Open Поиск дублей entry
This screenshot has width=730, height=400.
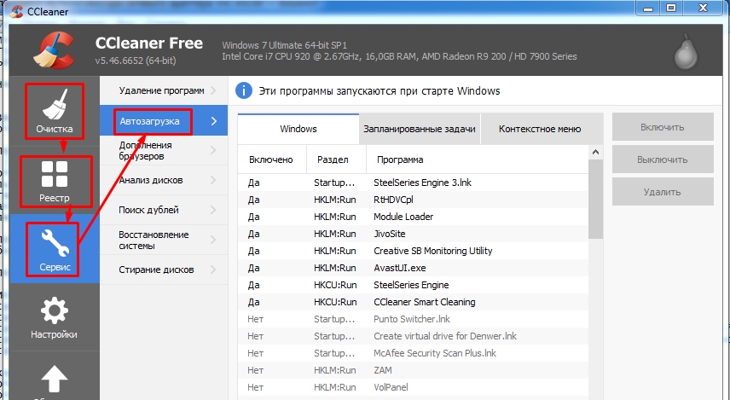click(164, 210)
